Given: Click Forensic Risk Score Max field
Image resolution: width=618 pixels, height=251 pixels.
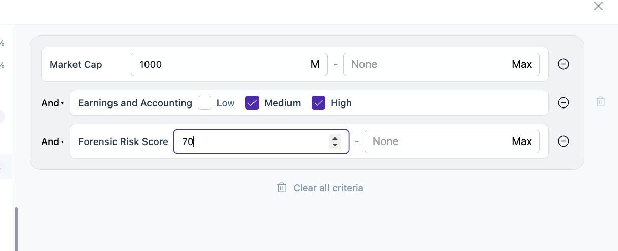Looking at the screenshot, I should click(x=436, y=141).
